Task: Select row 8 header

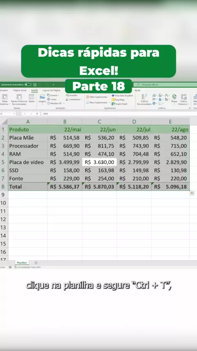Action: tap(3, 187)
